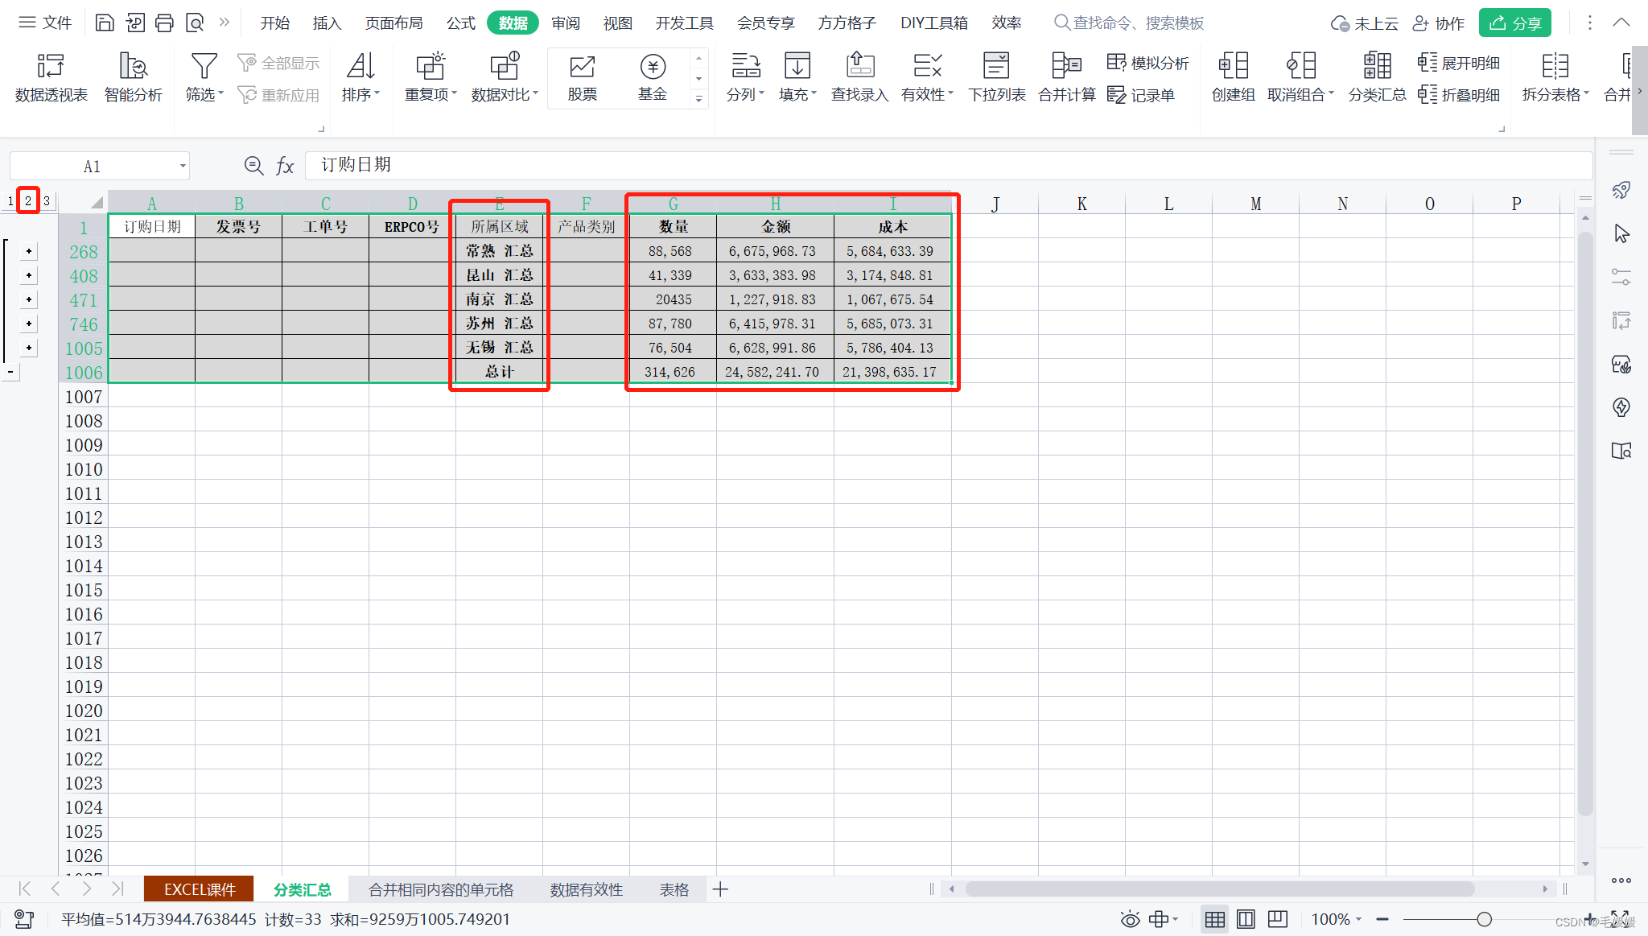Click the 分享 share button
Image resolution: width=1648 pixels, height=936 pixels.
pyautogui.click(x=1514, y=23)
